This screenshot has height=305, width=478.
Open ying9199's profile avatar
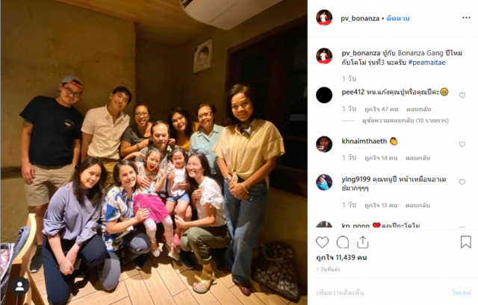click(x=324, y=182)
